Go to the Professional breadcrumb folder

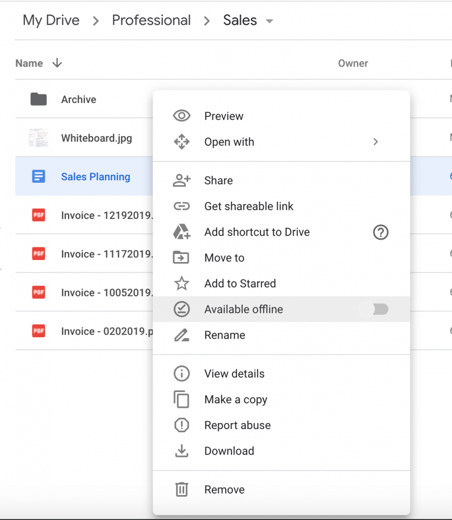pyautogui.click(x=151, y=20)
